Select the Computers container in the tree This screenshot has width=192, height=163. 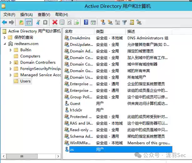tap(30, 56)
